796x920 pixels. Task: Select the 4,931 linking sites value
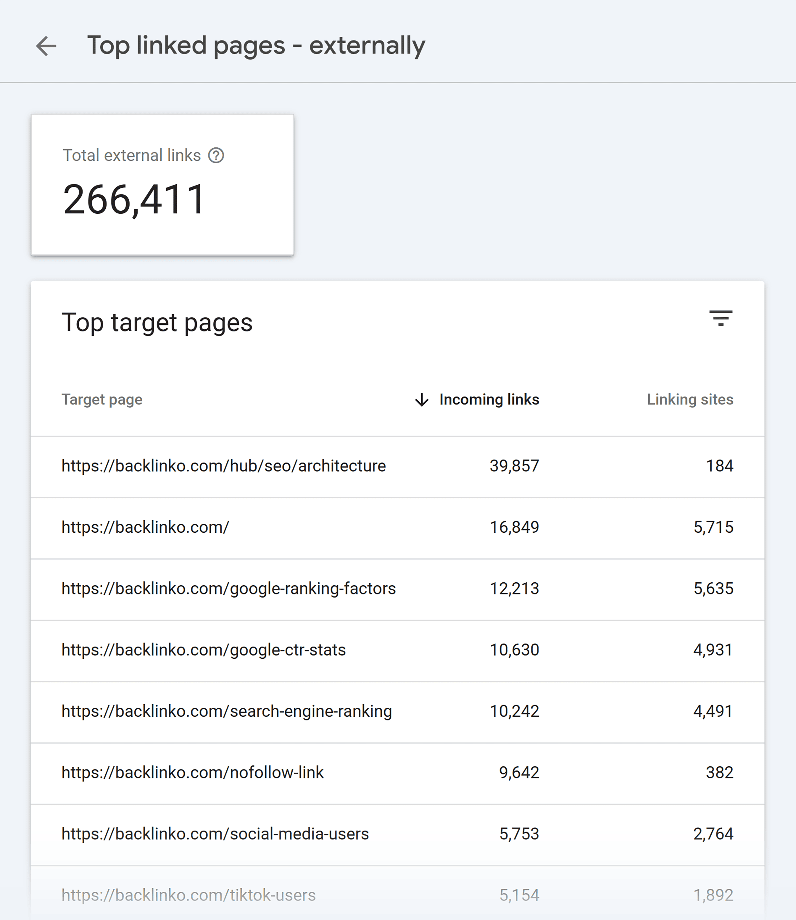point(713,650)
